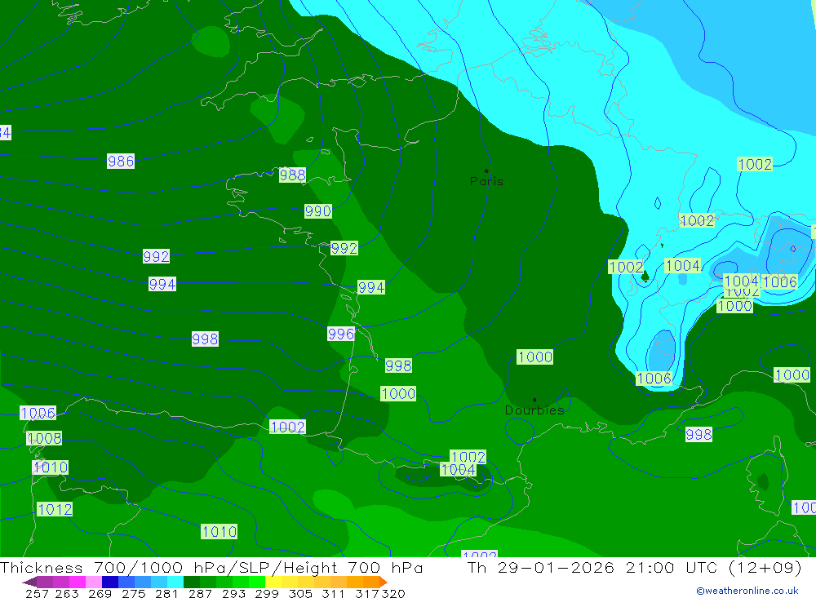Screen dimensions: 816x598
Task: Select the 986 isobar label
Action: pos(121,162)
